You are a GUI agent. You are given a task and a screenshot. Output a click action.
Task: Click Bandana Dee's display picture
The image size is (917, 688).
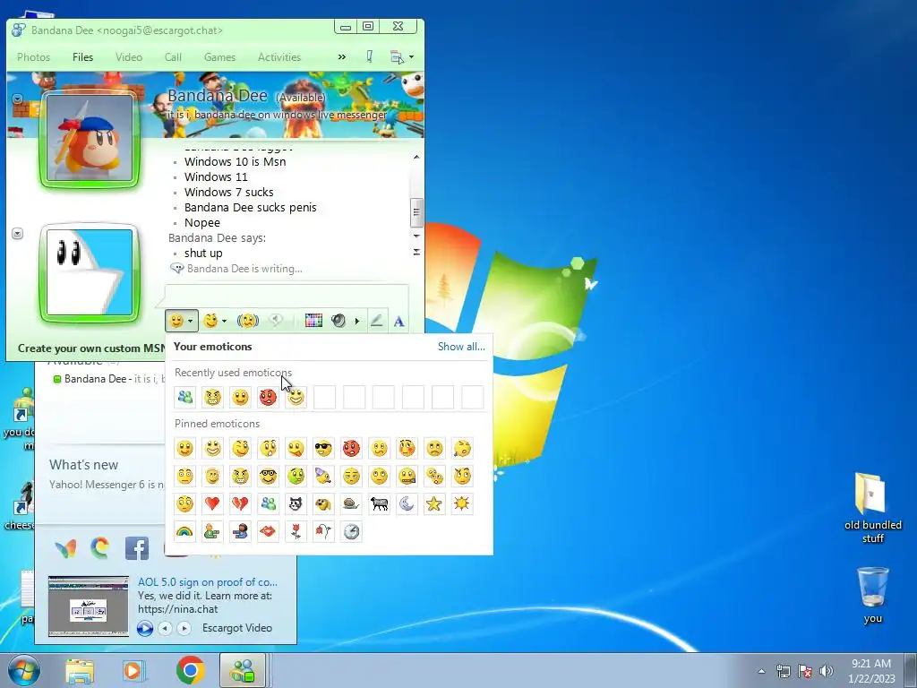coord(90,138)
